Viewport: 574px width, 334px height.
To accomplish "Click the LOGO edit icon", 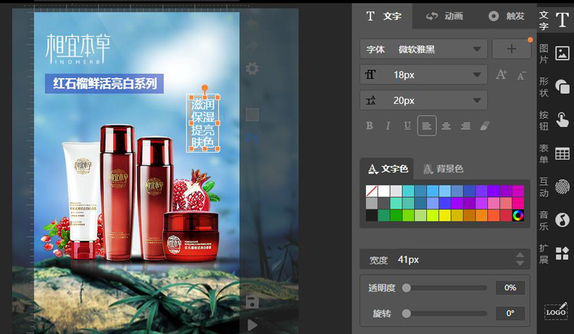I will click(555, 311).
